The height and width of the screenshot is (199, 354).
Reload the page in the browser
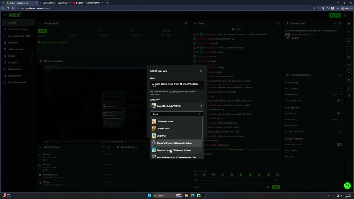click(x=8, y=8)
